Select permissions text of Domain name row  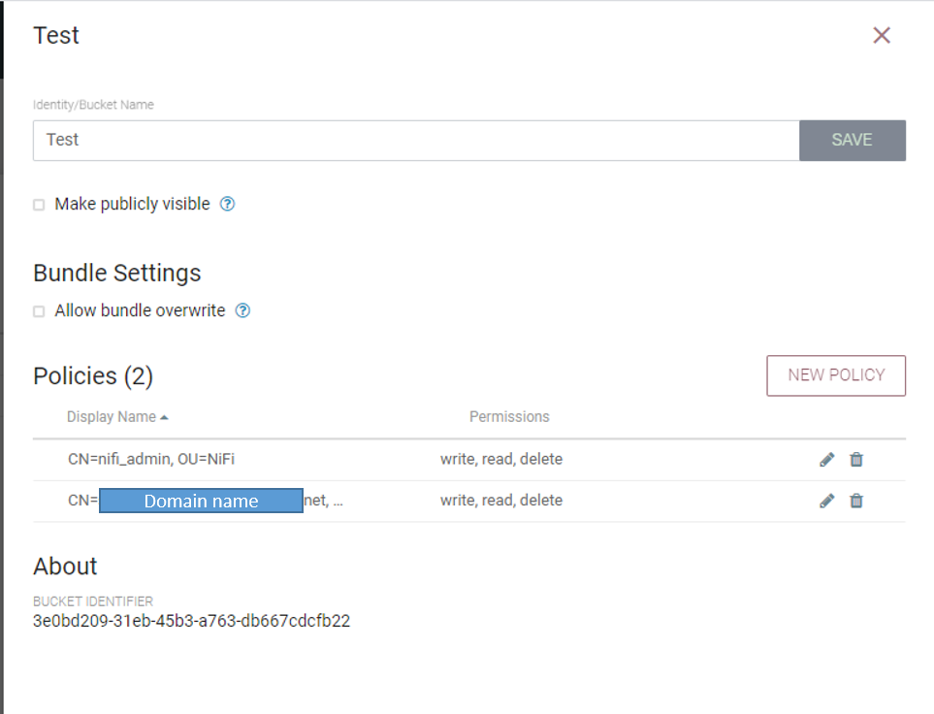[x=501, y=500]
